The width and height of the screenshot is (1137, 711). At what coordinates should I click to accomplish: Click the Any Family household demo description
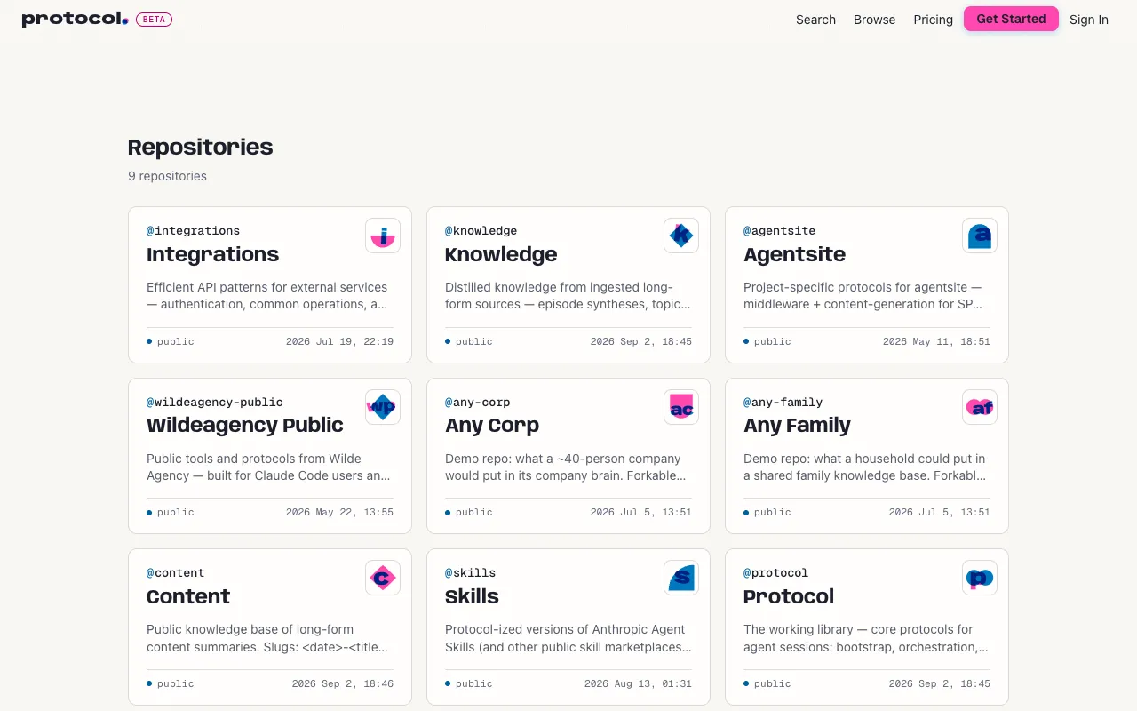pos(865,467)
